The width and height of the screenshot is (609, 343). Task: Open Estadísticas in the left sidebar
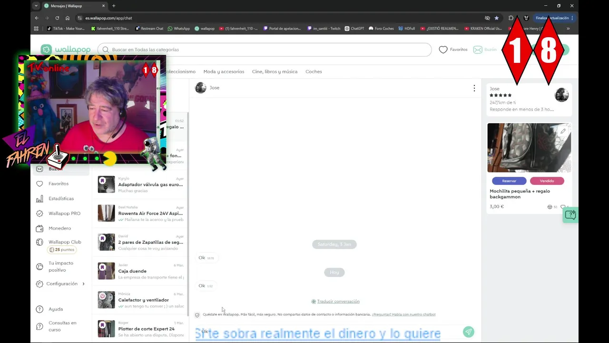click(61, 198)
